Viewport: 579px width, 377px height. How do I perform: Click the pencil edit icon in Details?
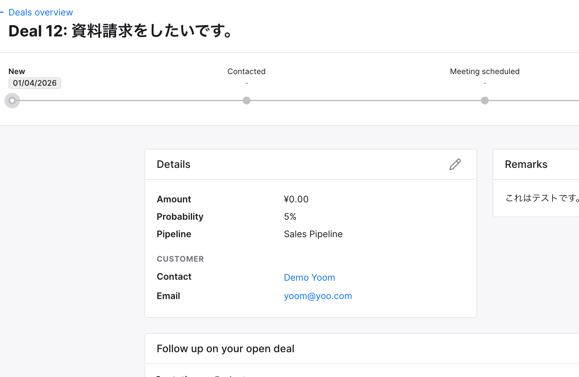point(455,164)
